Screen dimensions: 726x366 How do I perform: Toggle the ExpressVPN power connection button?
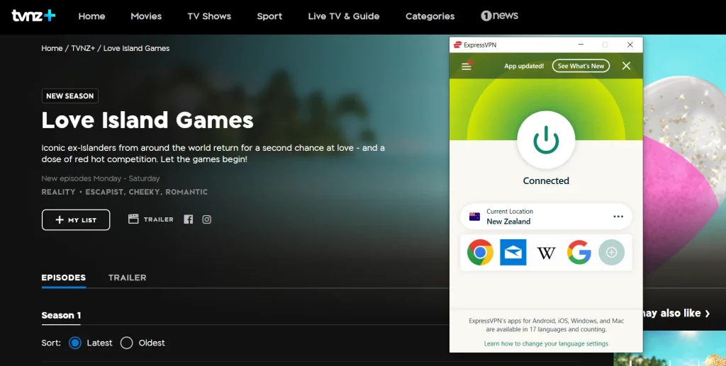click(546, 140)
